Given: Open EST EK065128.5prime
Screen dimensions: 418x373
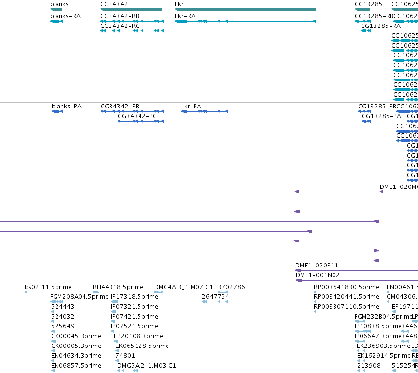Looking at the screenshot, I should pyautogui.click(x=117, y=351).
